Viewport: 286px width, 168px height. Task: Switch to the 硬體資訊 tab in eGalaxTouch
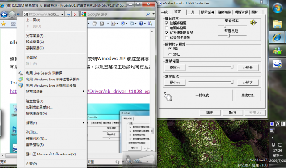coord(241,12)
